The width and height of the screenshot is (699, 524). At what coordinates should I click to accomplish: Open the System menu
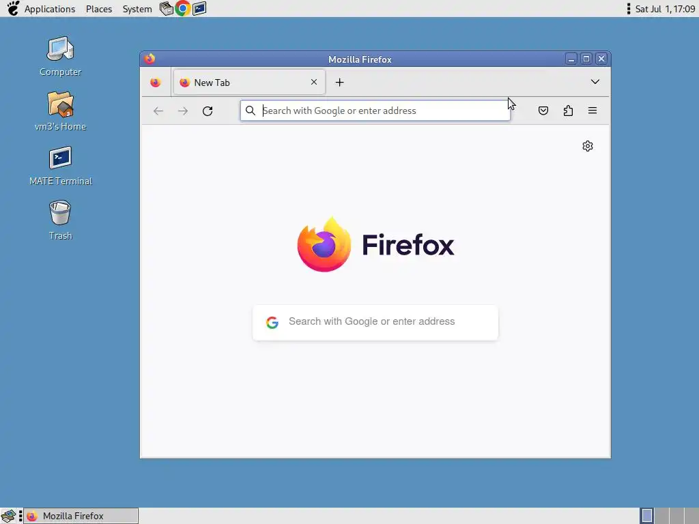[137, 9]
